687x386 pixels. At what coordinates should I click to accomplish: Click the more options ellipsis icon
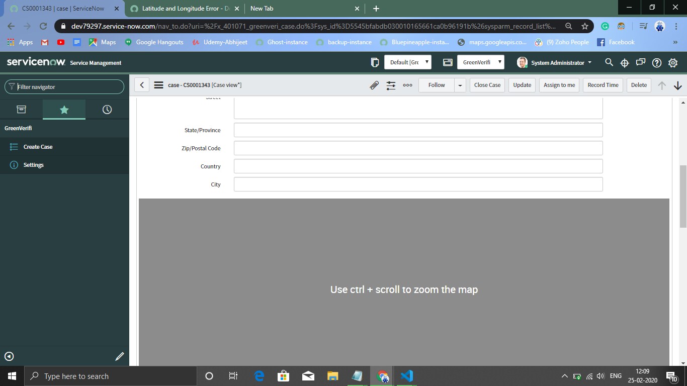tap(407, 85)
